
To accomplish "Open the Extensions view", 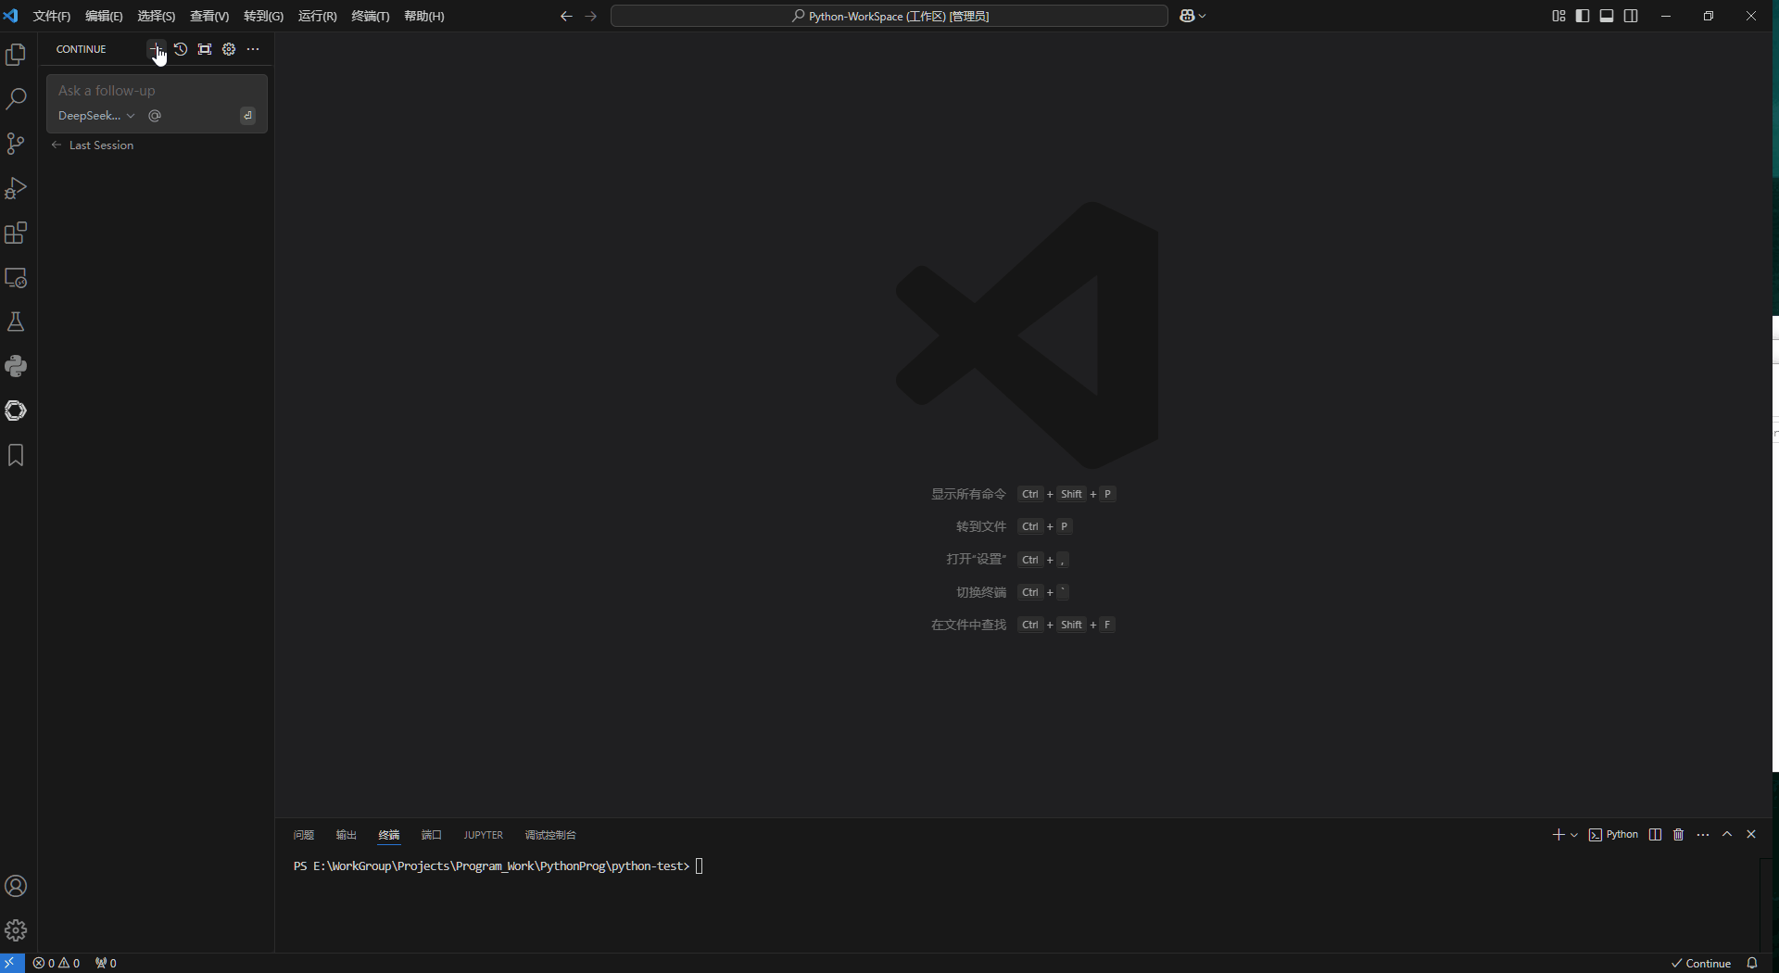I will coord(16,233).
